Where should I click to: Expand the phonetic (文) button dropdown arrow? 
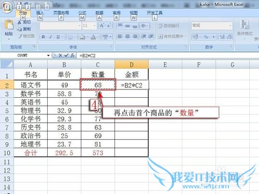[110, 37]
